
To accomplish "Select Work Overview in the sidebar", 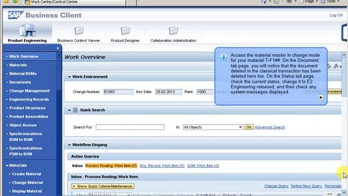I will [x=24, y=57].
